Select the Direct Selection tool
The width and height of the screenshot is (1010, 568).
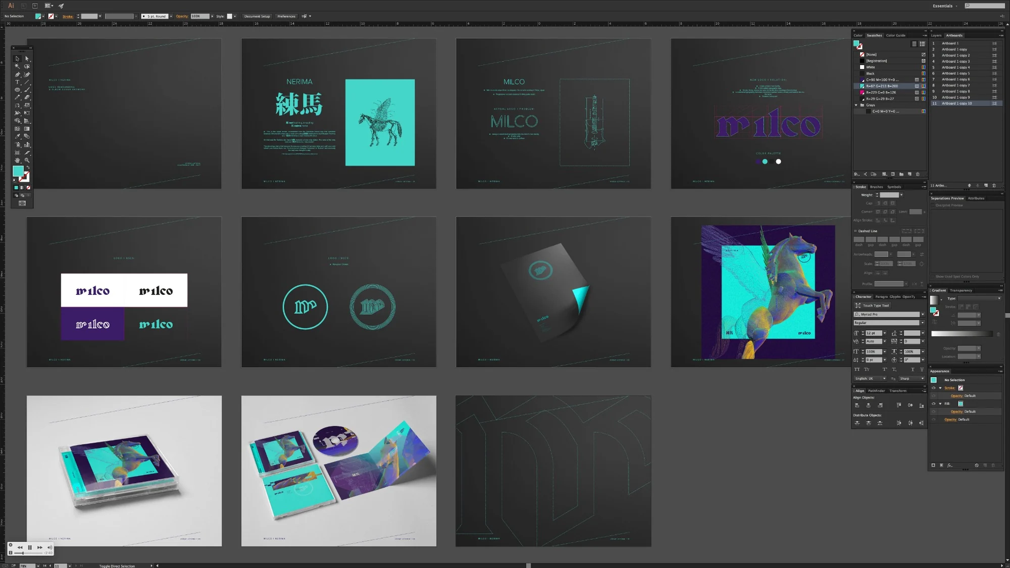[x=27, y=59]
